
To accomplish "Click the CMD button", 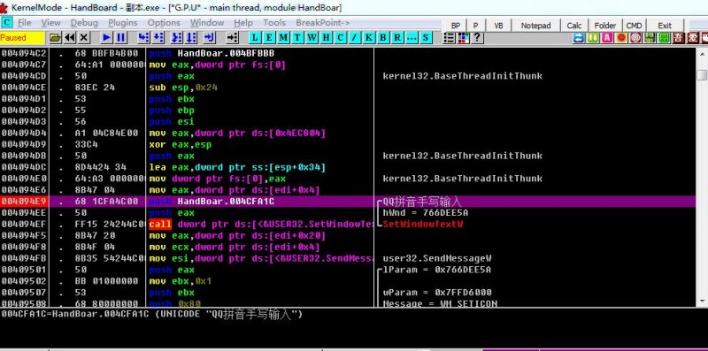I will [634, 26].
